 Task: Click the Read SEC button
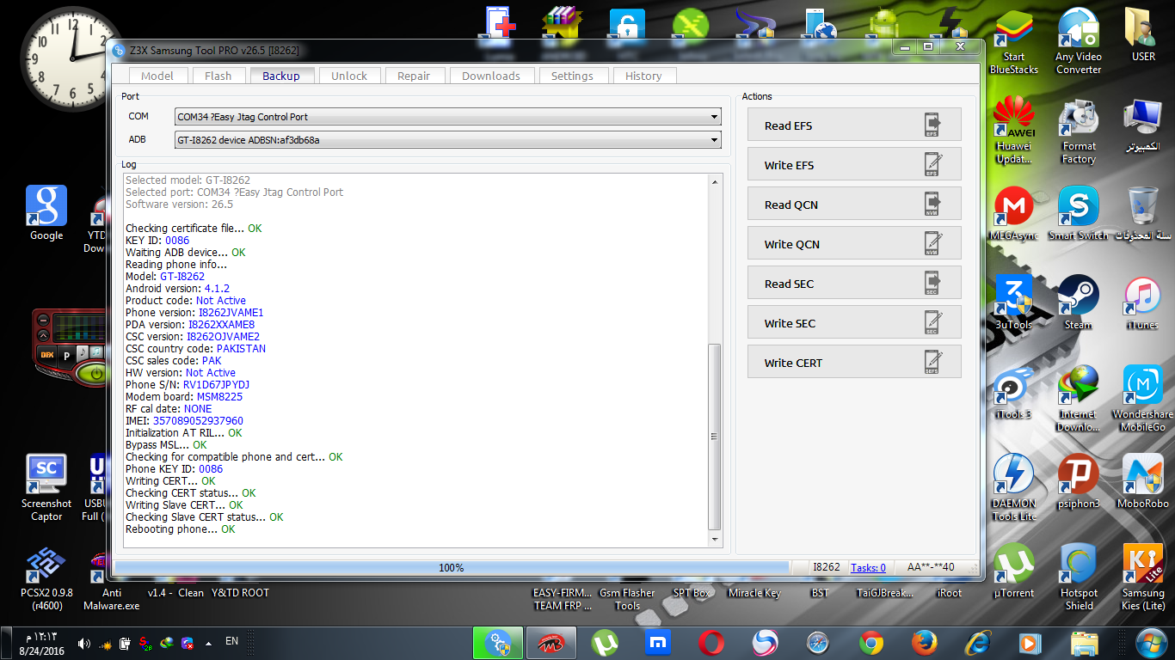coord(854,284)
